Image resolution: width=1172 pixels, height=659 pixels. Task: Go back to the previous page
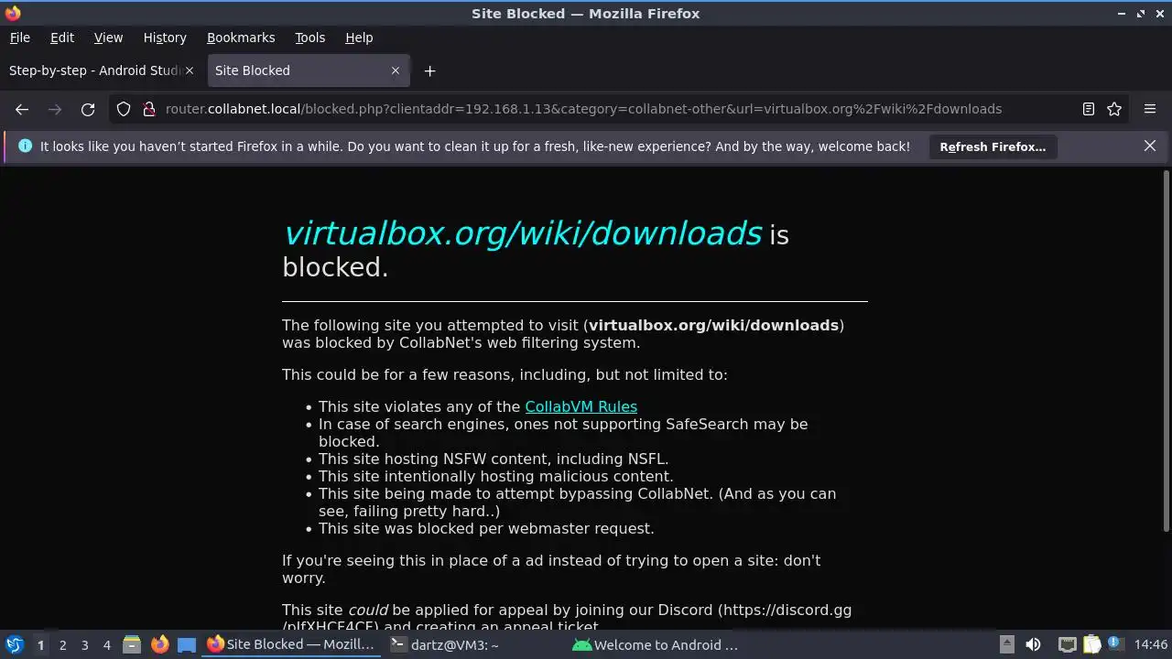click(x=22, y=109)
